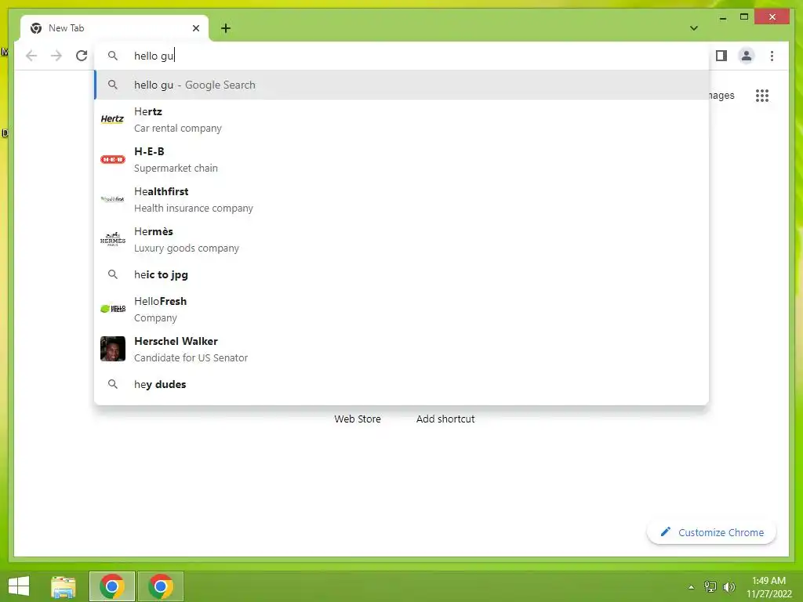Open the network tray icon
The height and width of the screenshot is (602, 803).
tap(710, 586)
